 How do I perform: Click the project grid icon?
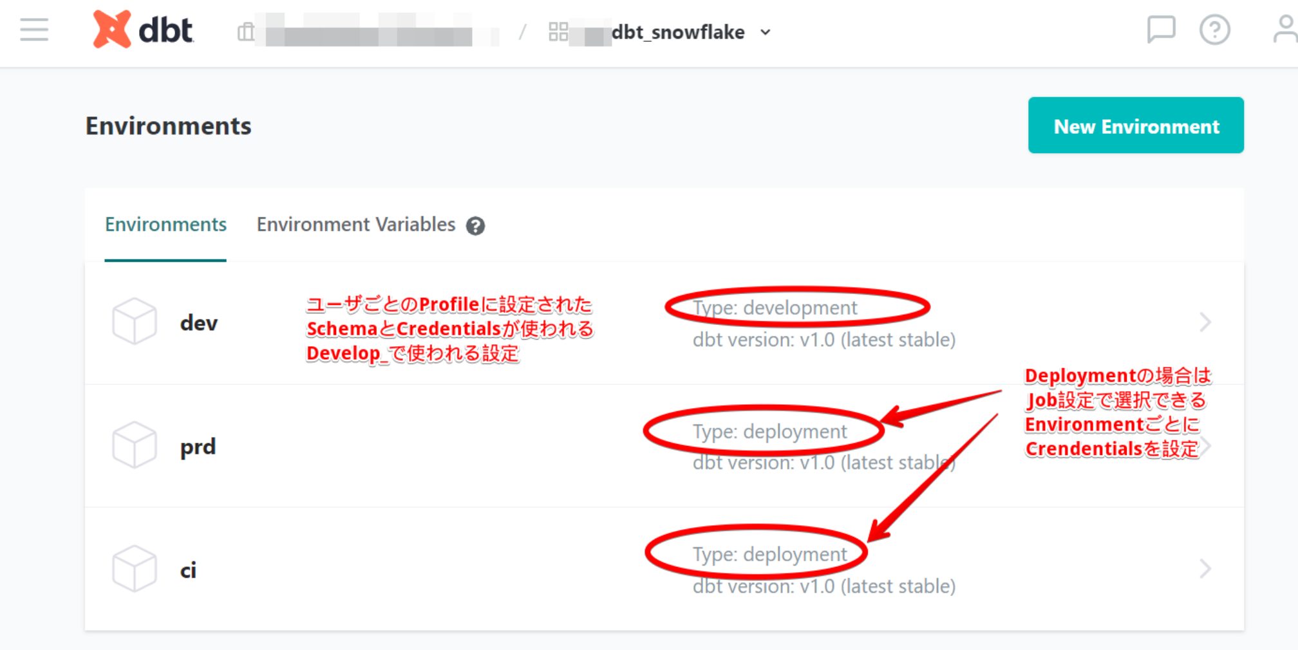[558, 32]
